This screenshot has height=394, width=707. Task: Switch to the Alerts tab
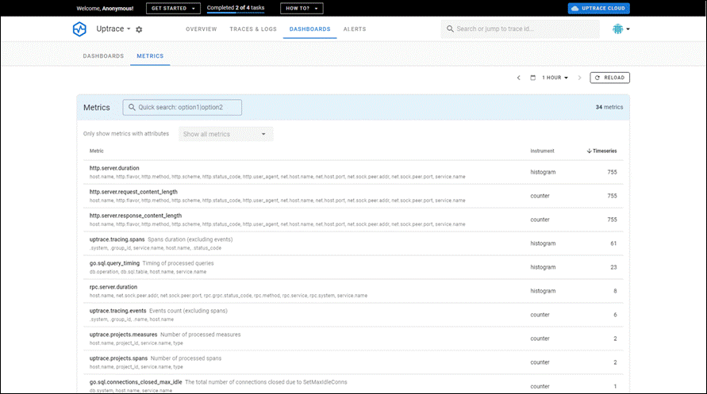(x=355, y=29)
